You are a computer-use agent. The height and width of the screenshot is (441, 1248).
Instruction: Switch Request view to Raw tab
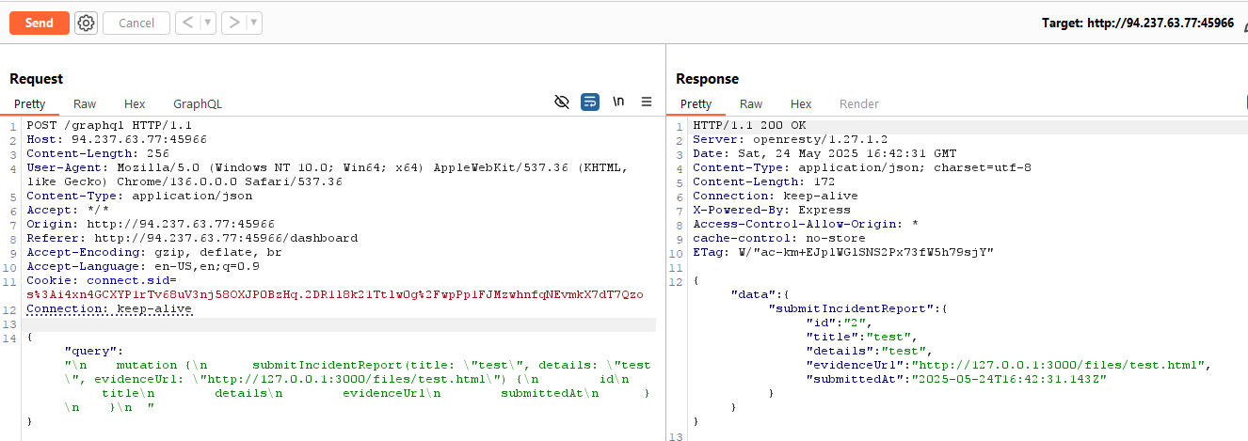(85, 104)
